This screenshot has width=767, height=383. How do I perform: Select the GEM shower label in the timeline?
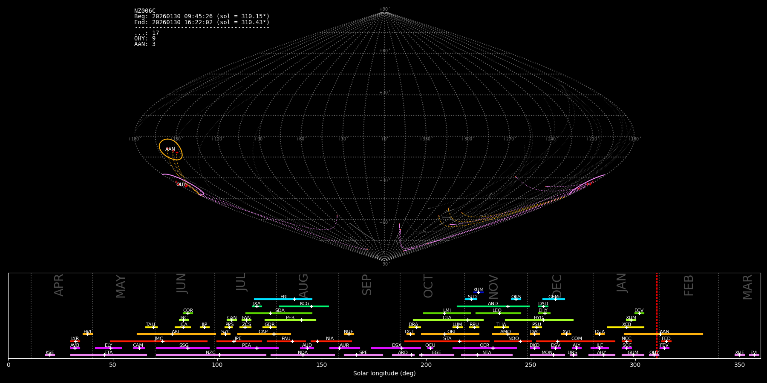click(553, 297)
